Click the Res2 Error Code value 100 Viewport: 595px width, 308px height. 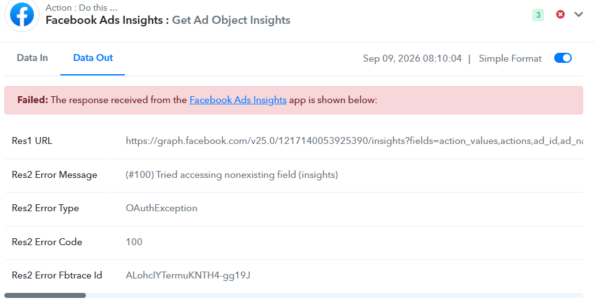(134, 242)
